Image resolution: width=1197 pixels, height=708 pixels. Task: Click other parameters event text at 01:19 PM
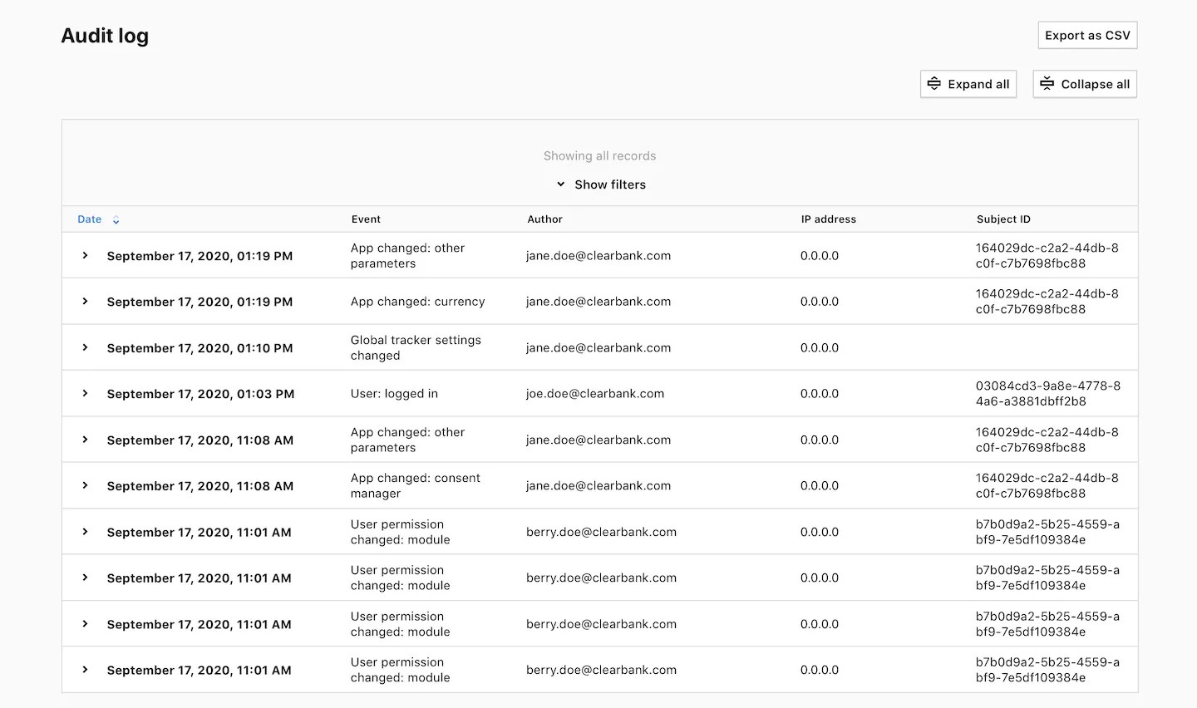[x=407, y=255]
